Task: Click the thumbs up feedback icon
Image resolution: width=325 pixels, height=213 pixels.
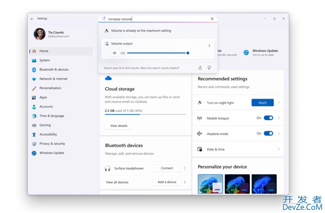Action: coord(200,68)
